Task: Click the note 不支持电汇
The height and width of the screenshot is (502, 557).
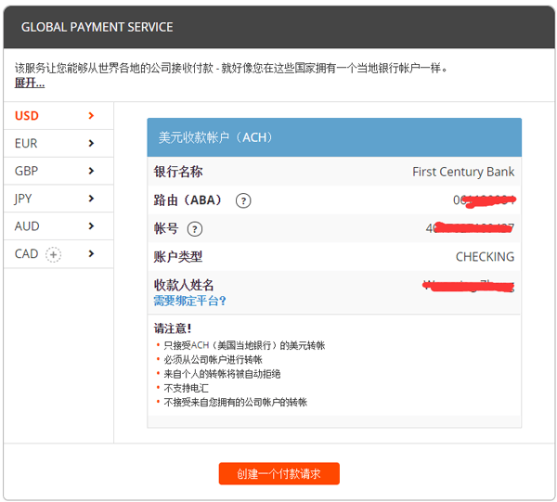Action: [x=186, y=388]
